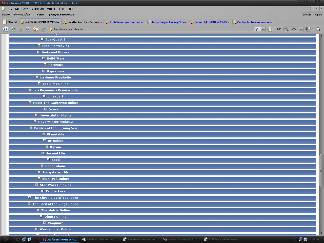Image resolution: width=324 pixels, height=243 pixels.
Task: Click the third quick launch icon
Action: coord(29,239)
